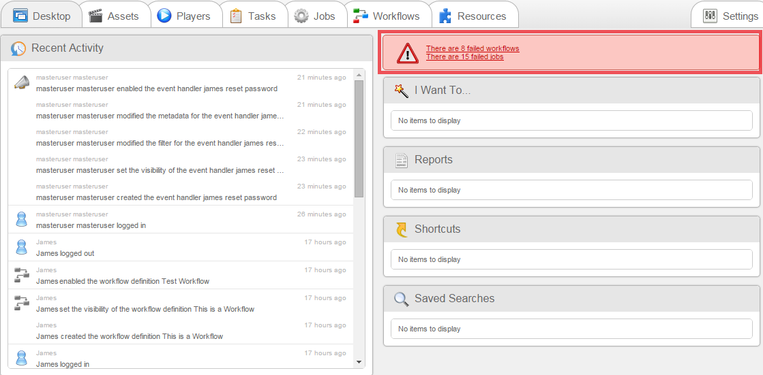This screenshot has width=763, height=375.
Task: Click workflow icon beside Test Workflow entry
Action: click(x=22, y=275)
